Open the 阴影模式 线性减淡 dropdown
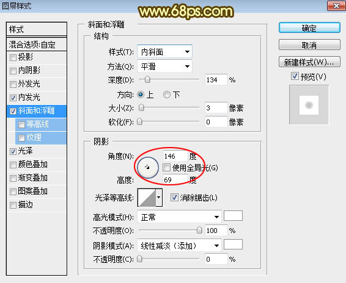Image resolution: width=346 pixels, height=283 pixels. pyautogui.click(x=179, y=246)
